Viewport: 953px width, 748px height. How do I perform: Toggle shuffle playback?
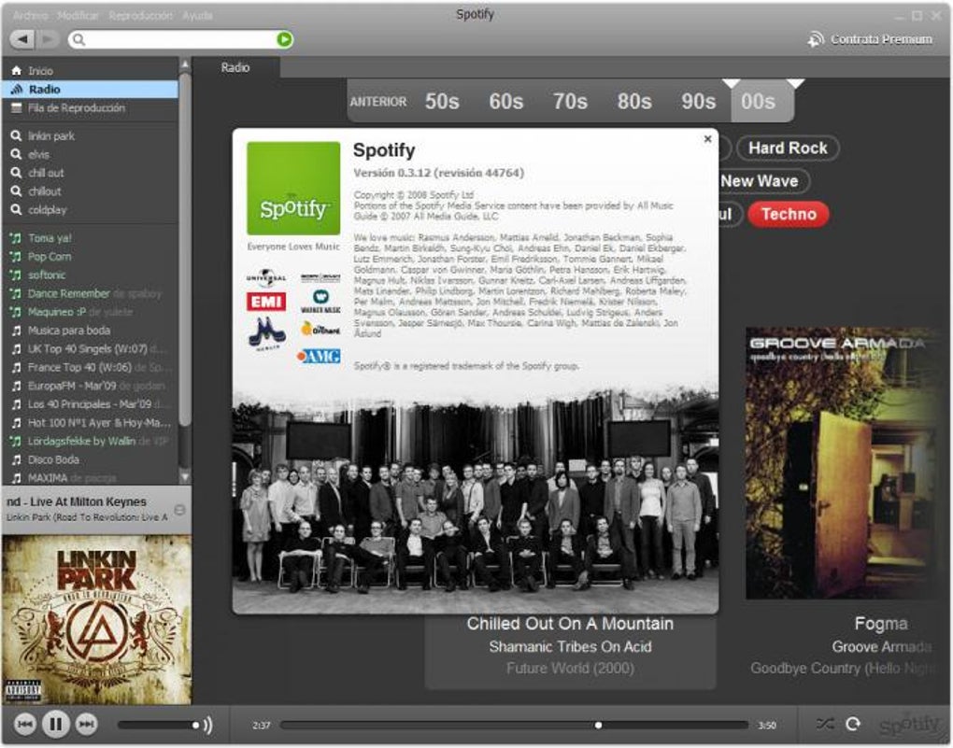pos(825,724)
